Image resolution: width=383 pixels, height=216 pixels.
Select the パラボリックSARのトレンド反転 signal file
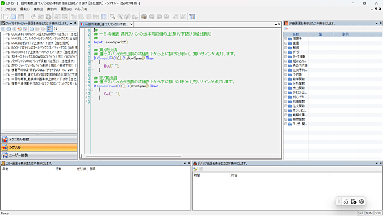coord(43,61)
